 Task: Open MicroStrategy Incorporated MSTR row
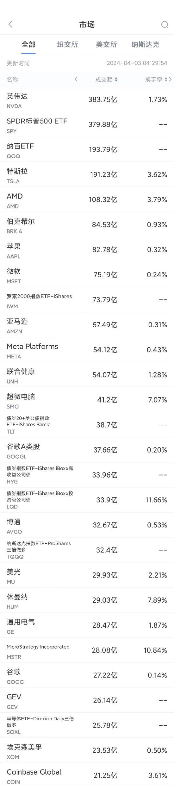click(87, 651)
